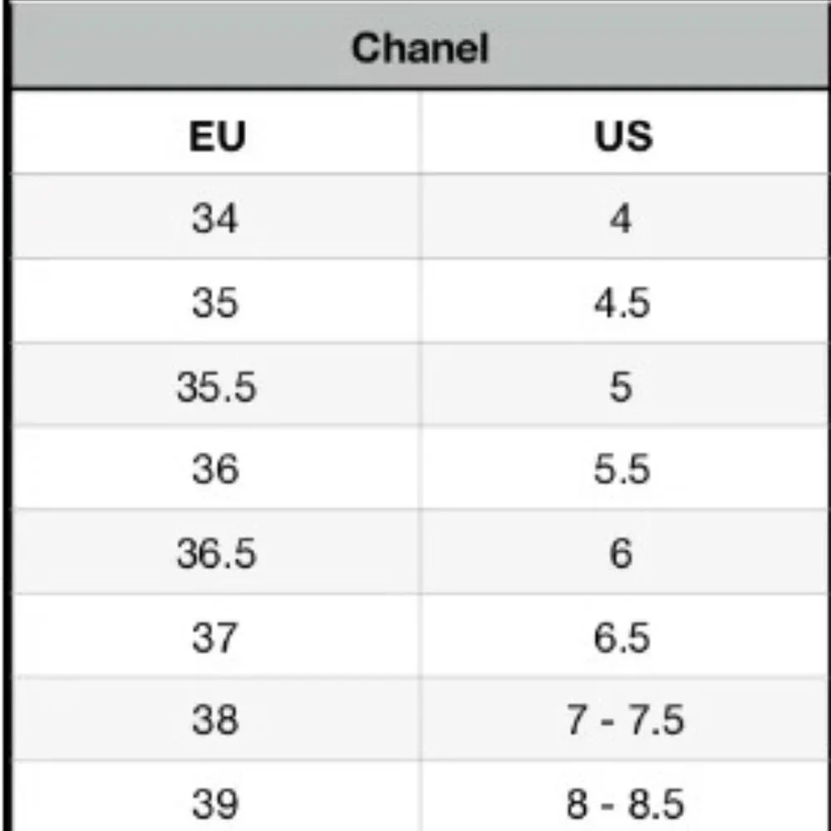Select the US column header
831x831 pixels.
pos(623,135)
